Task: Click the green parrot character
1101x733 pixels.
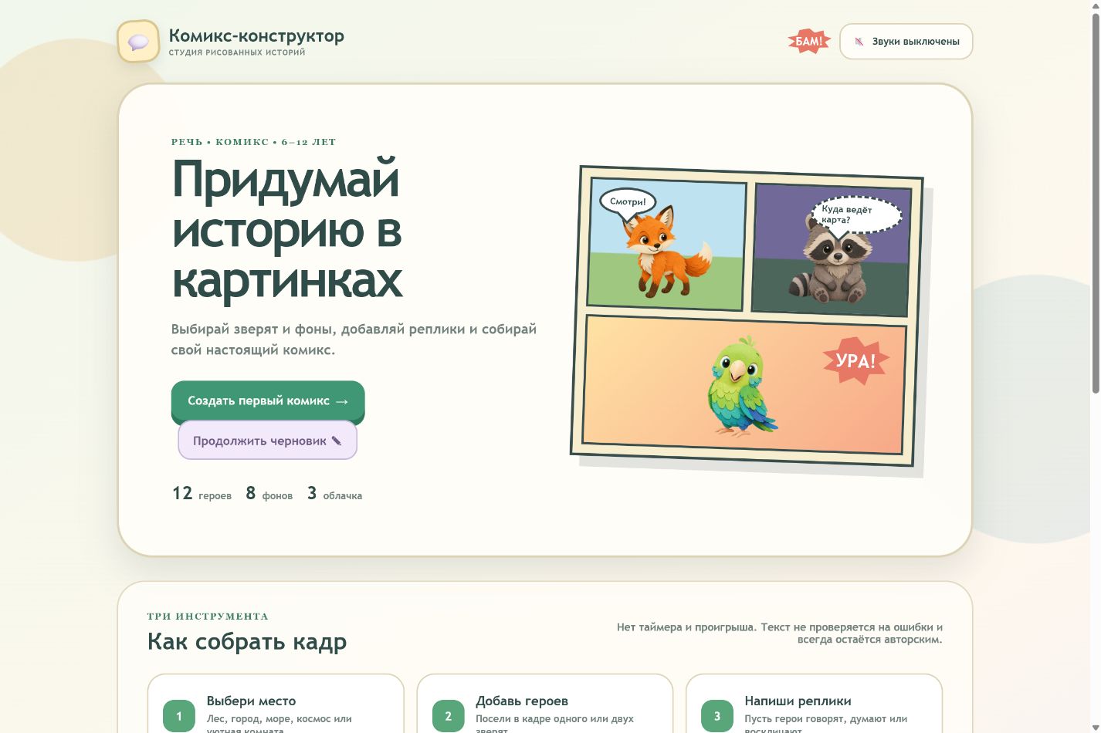Action: (x=741, y=386)
